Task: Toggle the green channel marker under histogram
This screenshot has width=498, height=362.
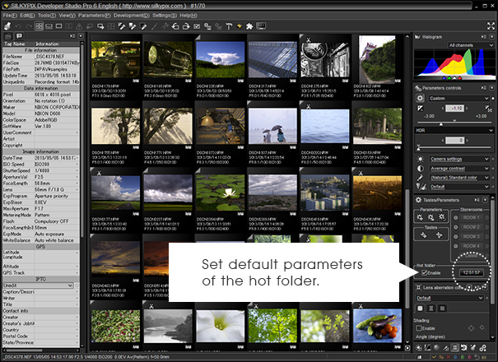Action: point(449,78)
